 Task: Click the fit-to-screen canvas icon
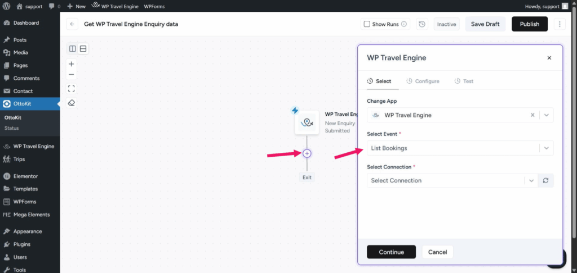click(72, 88)
